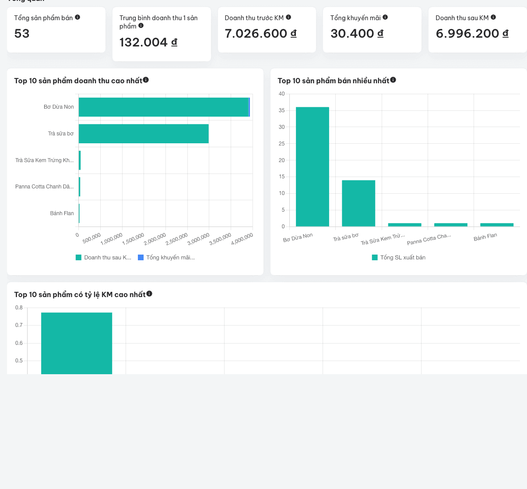Click Bơ Dừa Non bar in quantity chart
Screen dimensions: 527x489
[x=313, y=167]
